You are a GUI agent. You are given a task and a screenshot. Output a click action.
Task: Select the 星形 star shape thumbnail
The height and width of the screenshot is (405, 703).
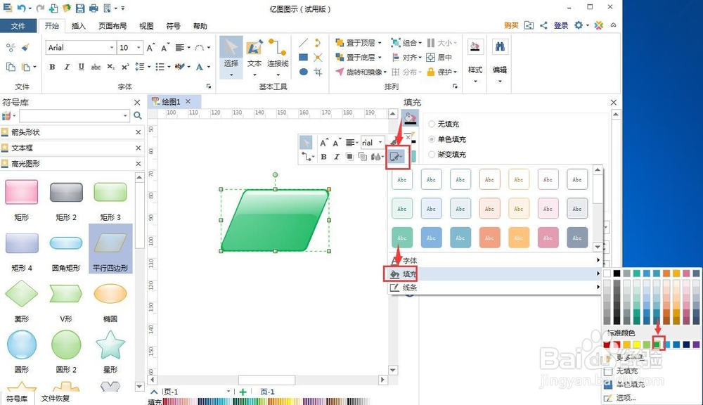(x=110, y=345)
